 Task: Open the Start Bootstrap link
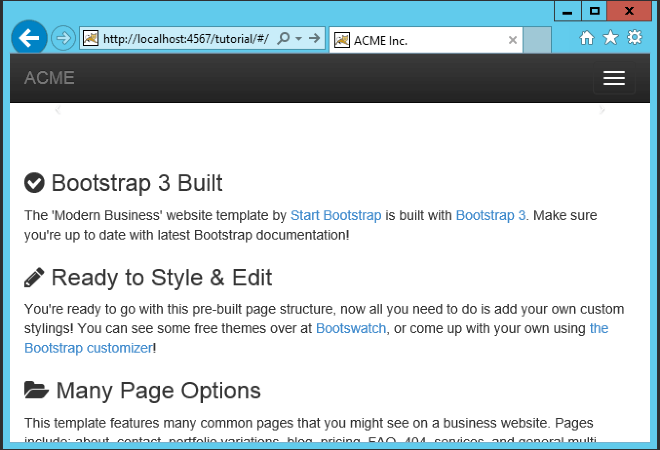pos(336,215)
